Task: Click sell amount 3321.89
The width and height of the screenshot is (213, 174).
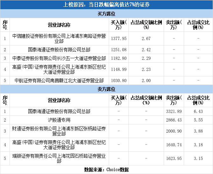Action: coord(174,111)
